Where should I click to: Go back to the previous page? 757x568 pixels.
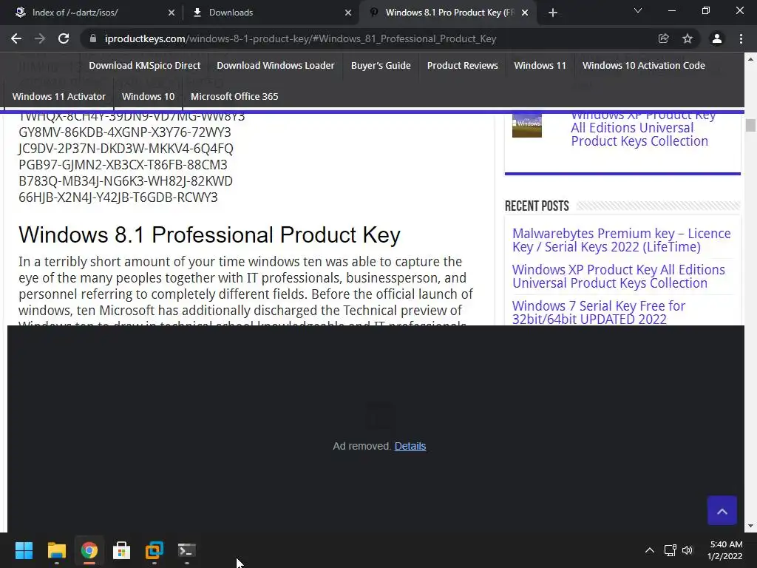[16, 38]
